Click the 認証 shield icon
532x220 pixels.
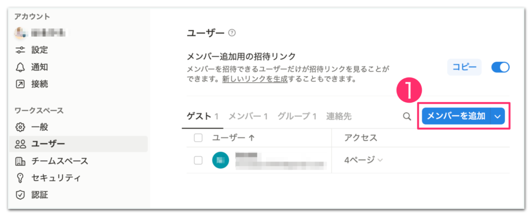pyautogui.click(x=20, y=195)
